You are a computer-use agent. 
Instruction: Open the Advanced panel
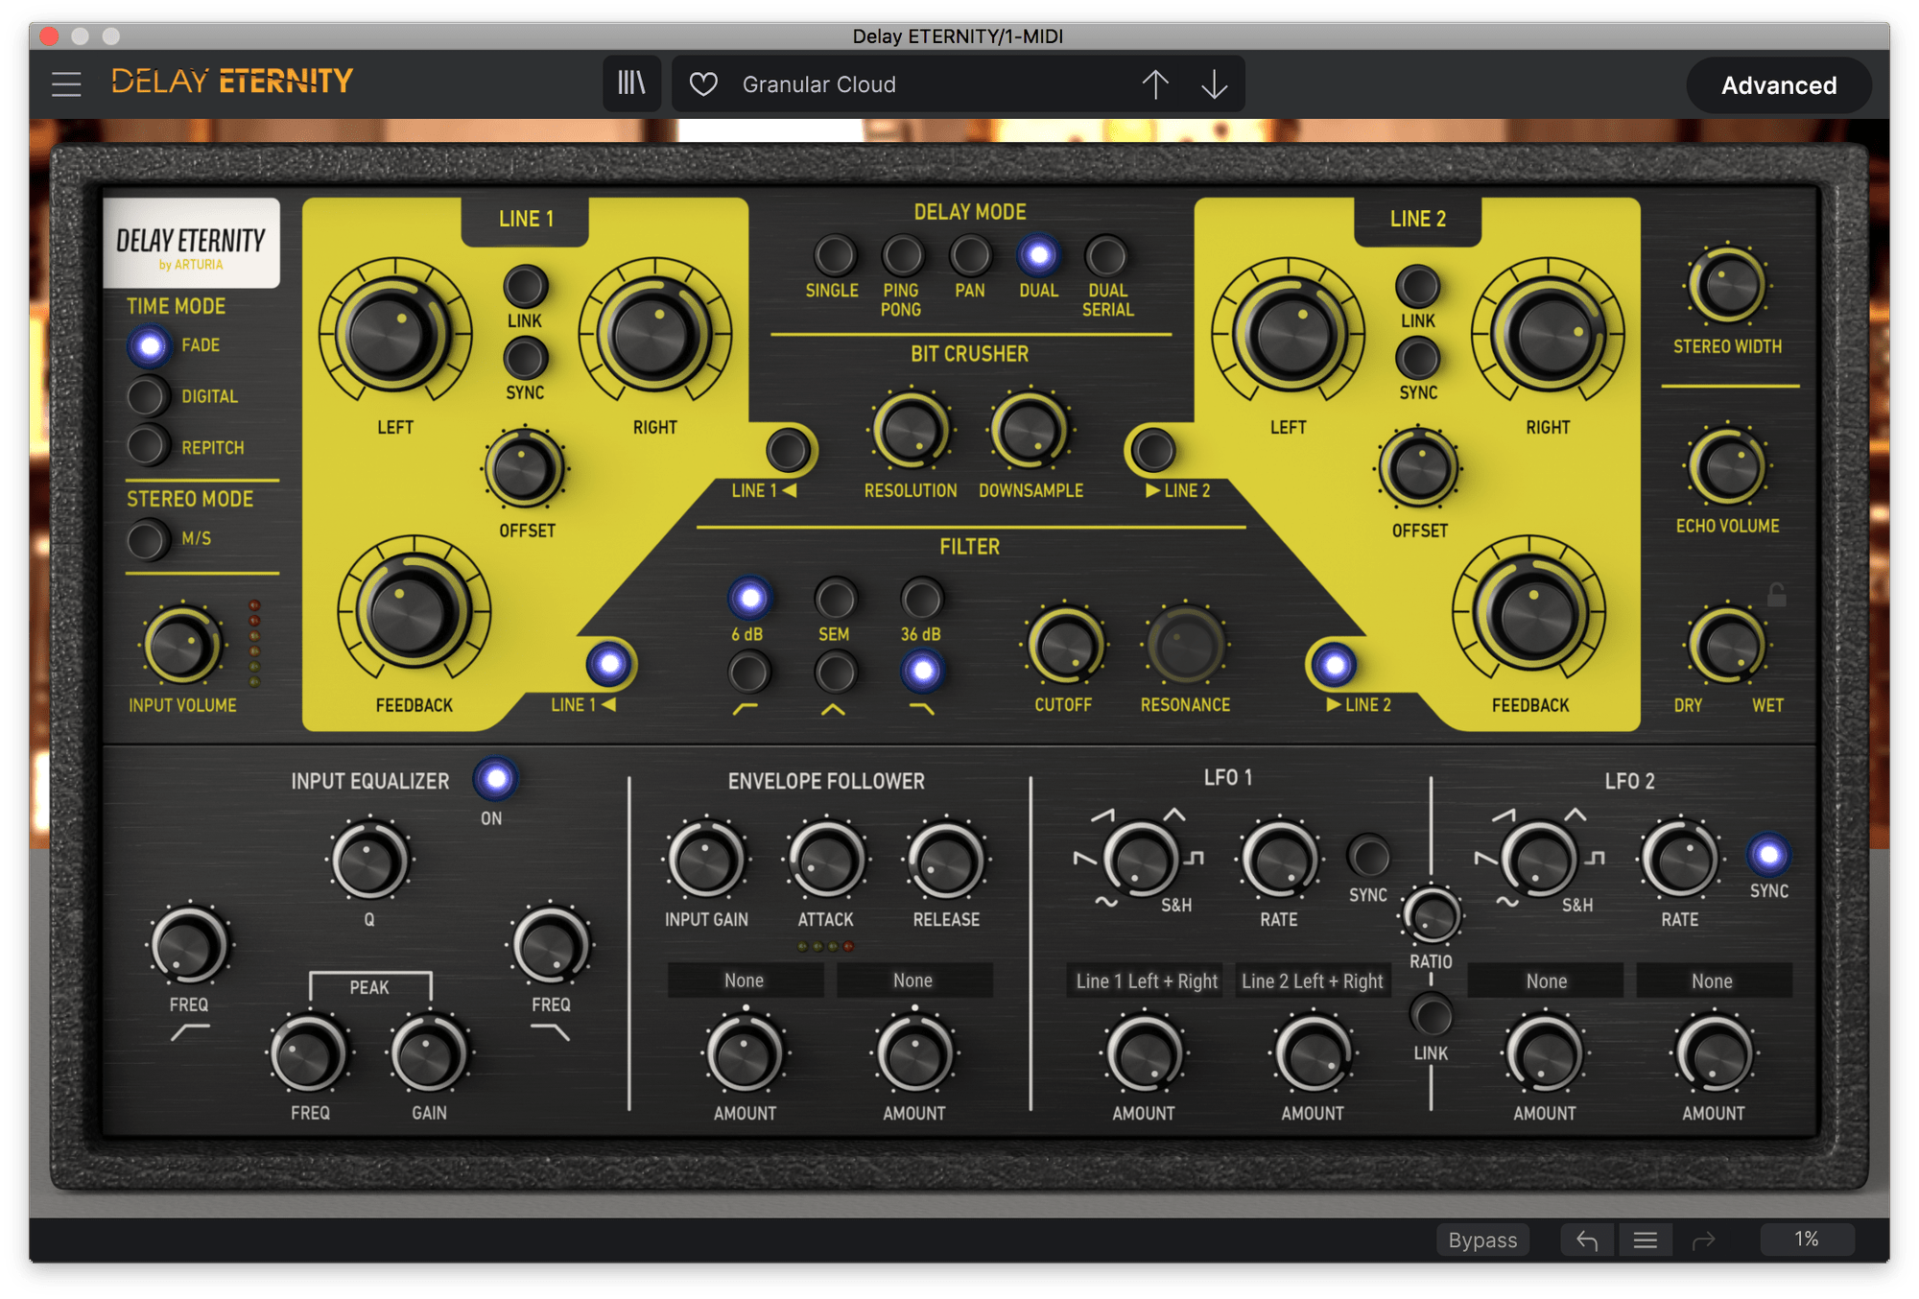pos(1779,84)
